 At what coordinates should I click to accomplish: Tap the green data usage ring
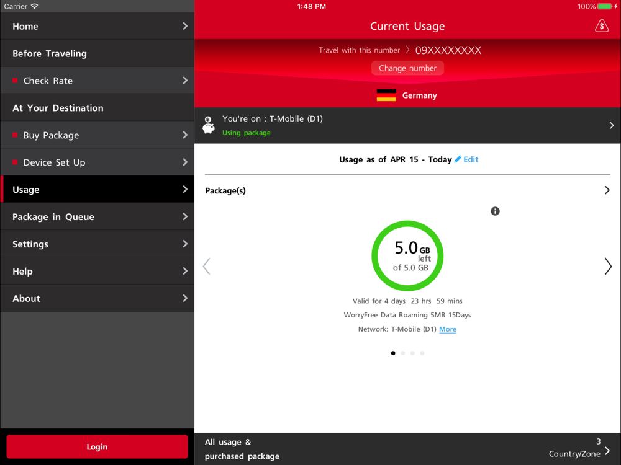pos(407,256)
